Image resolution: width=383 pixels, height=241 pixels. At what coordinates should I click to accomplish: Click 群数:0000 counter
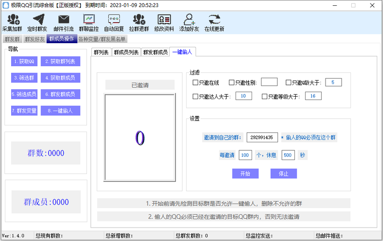[x=46, y=153]
